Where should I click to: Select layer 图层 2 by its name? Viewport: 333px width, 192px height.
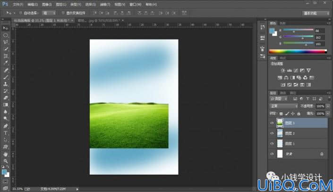point(290,133)
